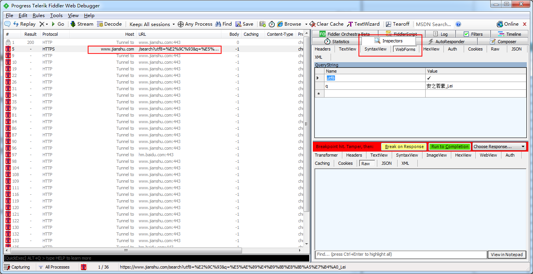Focus the MSDN Search box

click(433, 24)
